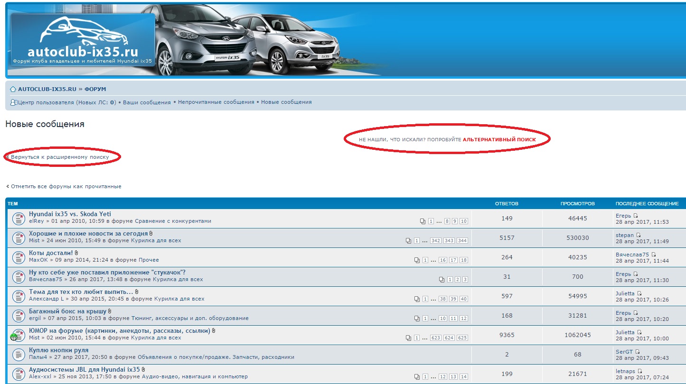Click user icon beside Центр пользователя
This screenshot has width=686, height=384.
point(14,102)
